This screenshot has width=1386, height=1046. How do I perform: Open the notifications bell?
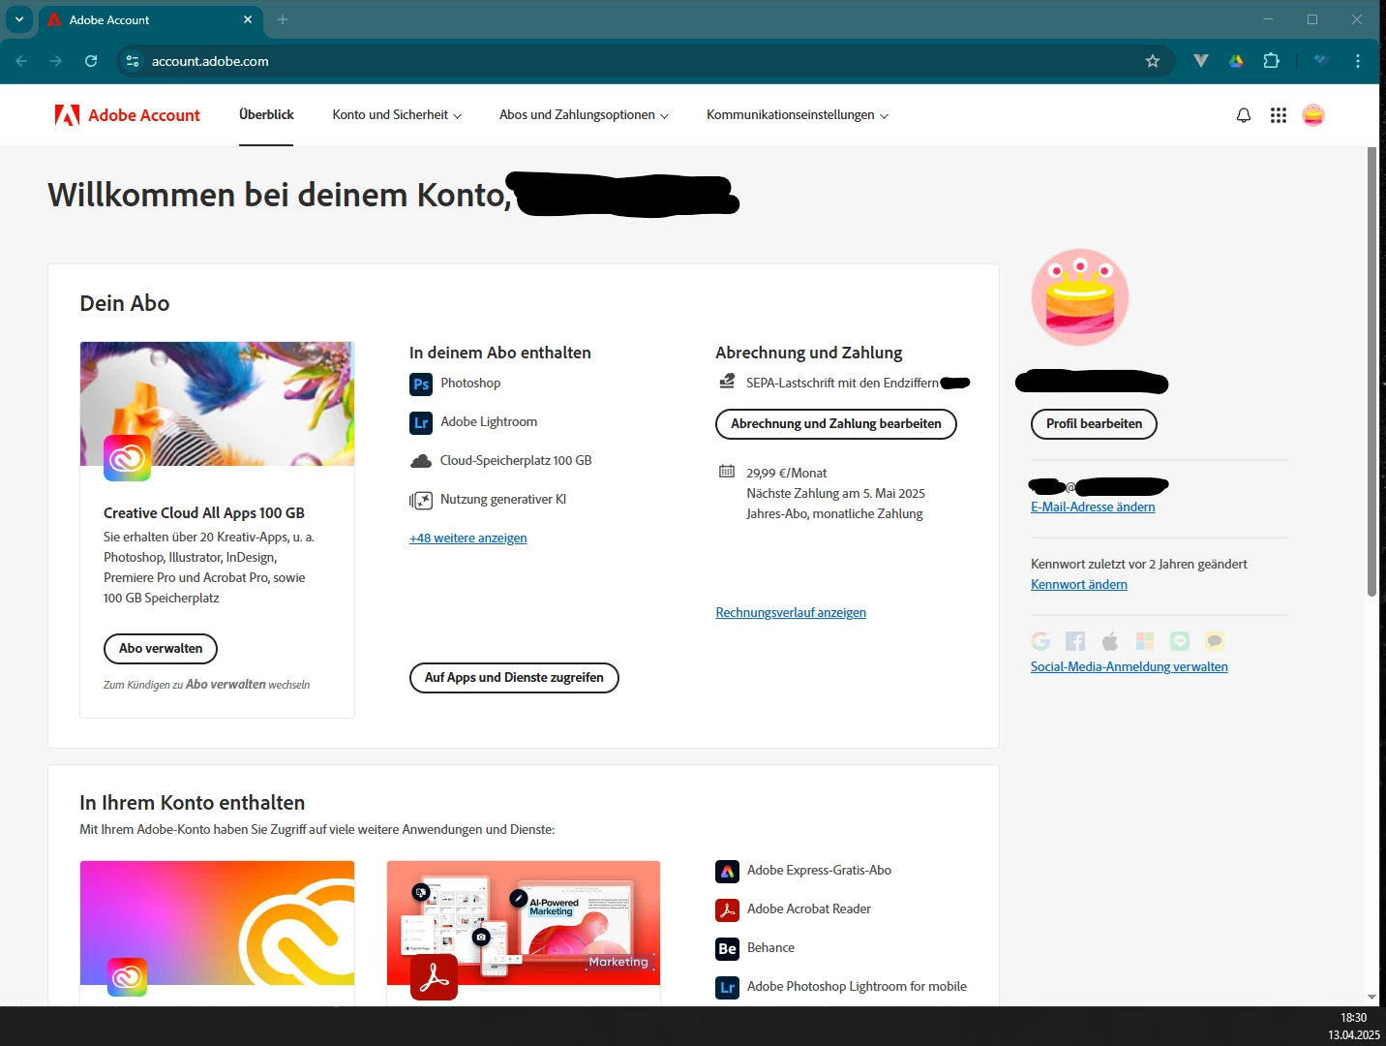(1244, 115)
